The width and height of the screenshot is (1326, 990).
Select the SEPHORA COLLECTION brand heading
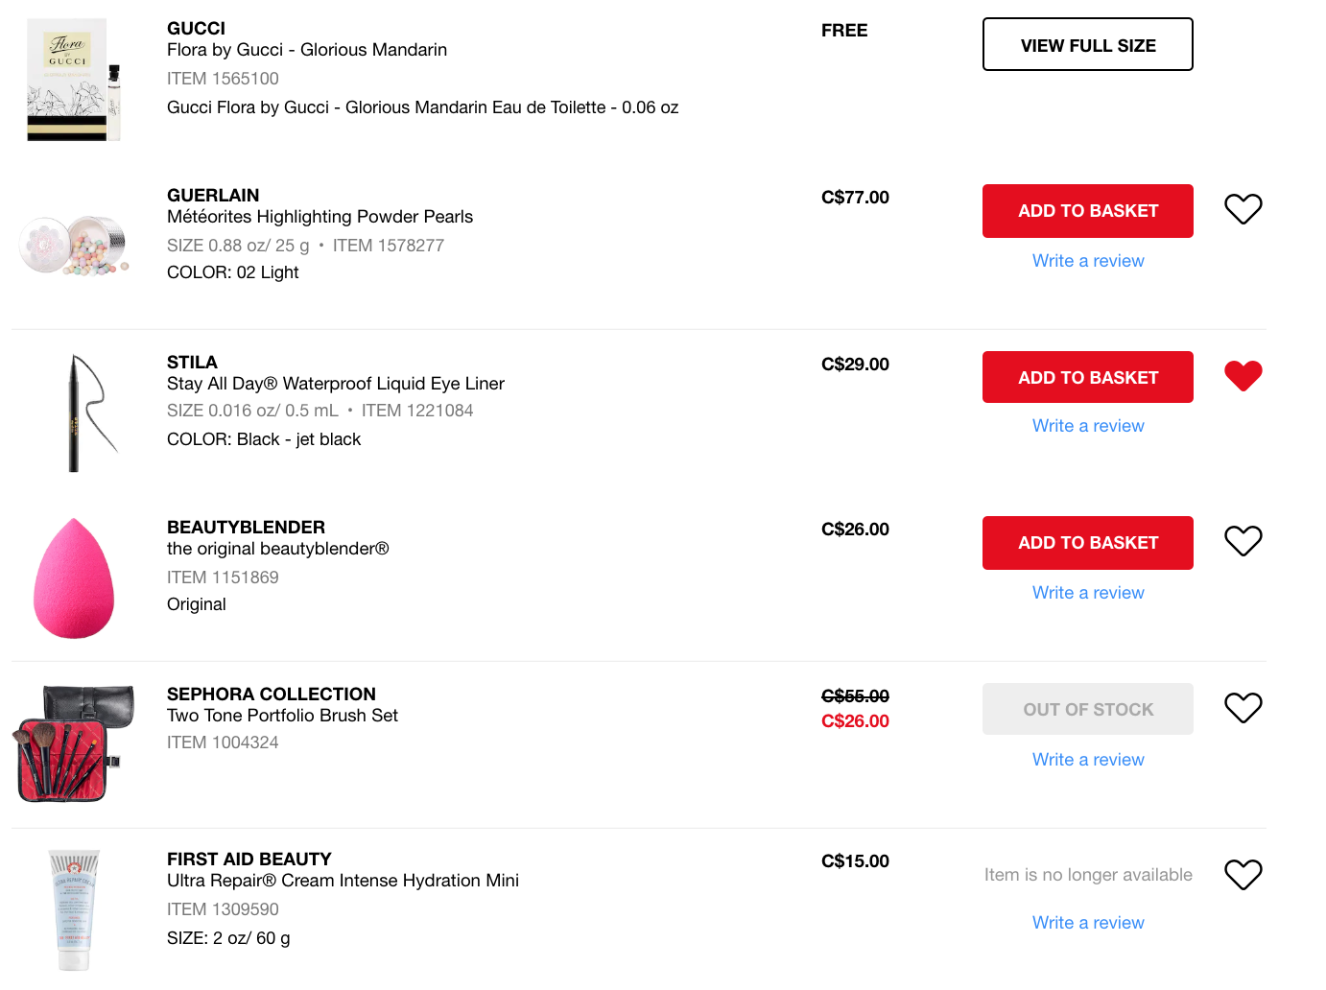(x=271, y=694)
